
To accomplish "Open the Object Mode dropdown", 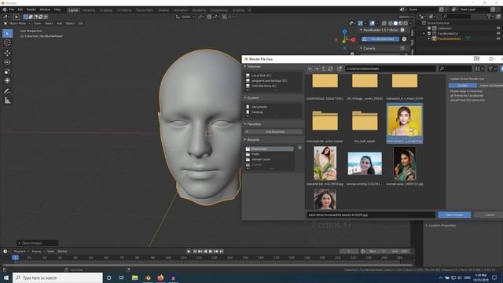I will point(17,24).
